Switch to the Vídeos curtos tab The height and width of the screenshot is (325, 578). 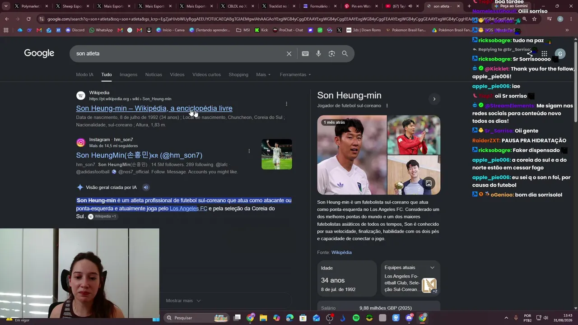pos(206,74)
